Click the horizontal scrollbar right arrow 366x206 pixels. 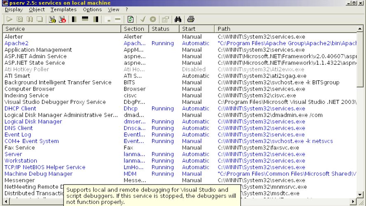tap(353, 201)
